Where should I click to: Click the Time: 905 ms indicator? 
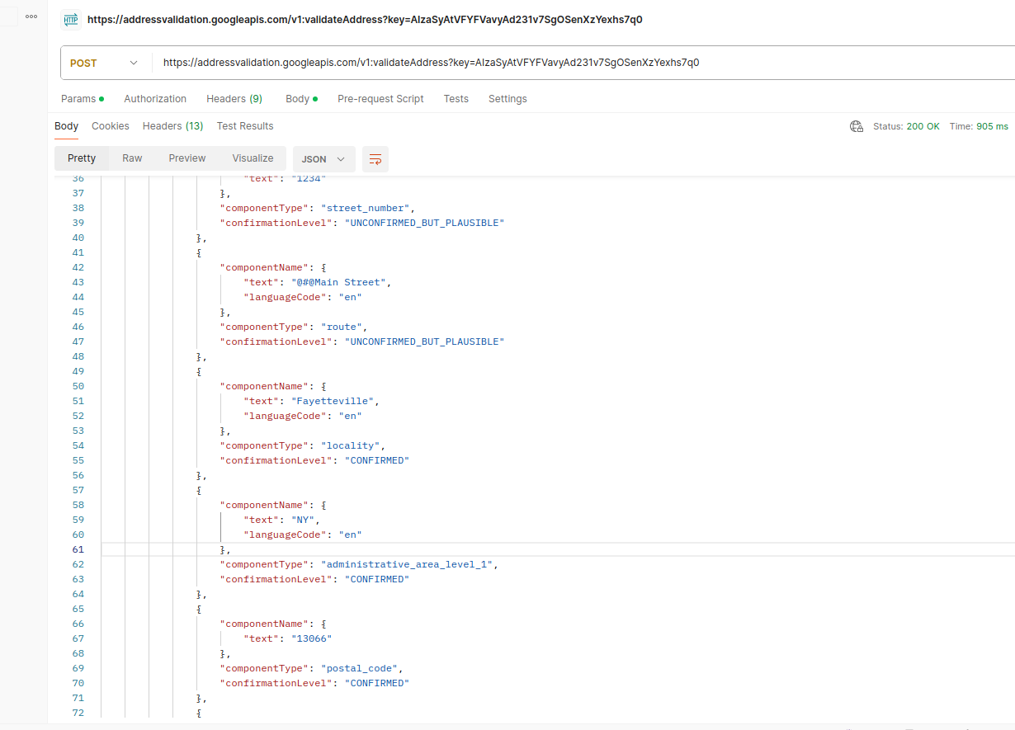[979, 127]
